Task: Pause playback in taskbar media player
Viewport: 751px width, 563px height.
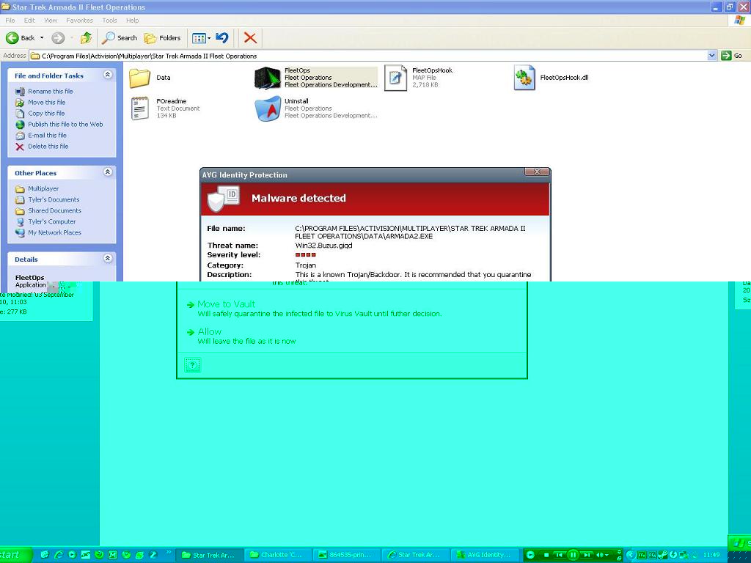Action: click(x=574, y=555)
